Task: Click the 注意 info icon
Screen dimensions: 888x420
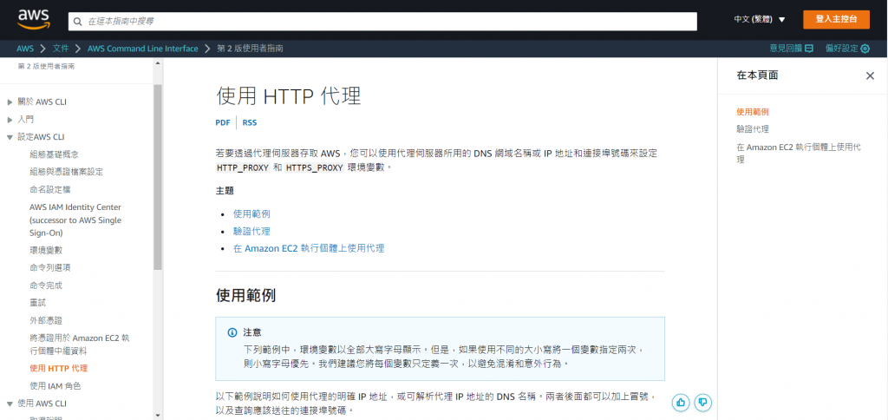Action: coord(232,332)
